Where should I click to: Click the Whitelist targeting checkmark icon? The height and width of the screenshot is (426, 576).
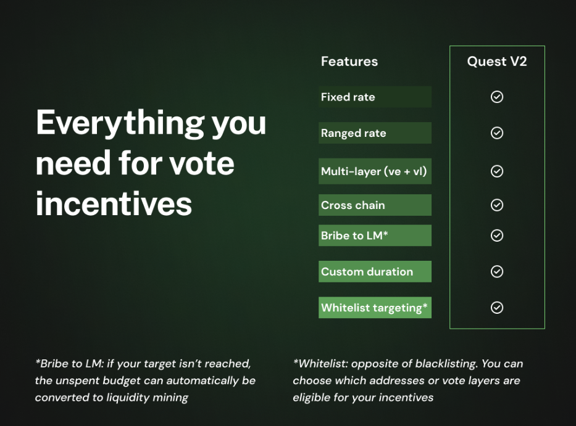[x=496, y=308]
